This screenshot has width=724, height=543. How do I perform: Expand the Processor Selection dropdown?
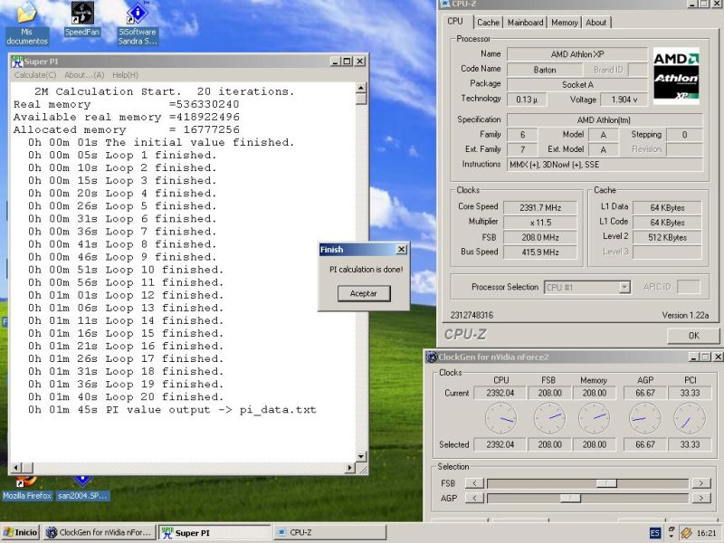coord(624,287)
